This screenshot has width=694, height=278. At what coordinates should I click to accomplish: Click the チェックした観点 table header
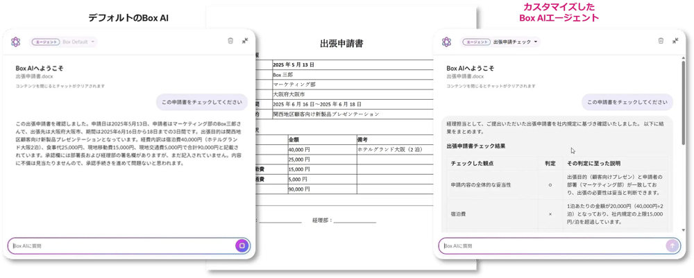(x=472, y=163)
